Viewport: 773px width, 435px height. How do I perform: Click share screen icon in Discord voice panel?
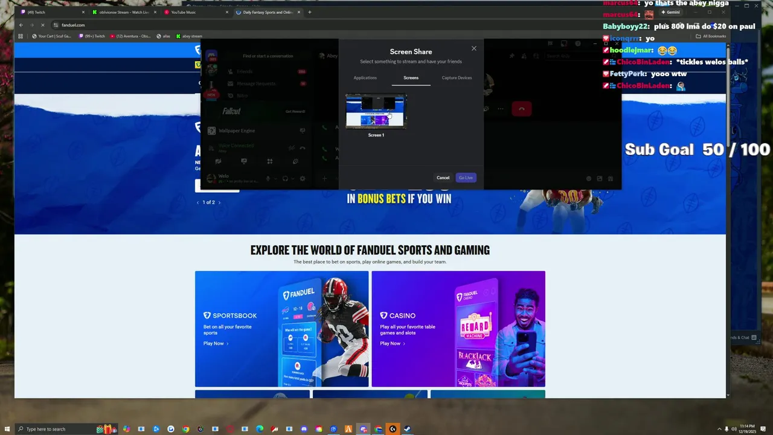(244, 161)
